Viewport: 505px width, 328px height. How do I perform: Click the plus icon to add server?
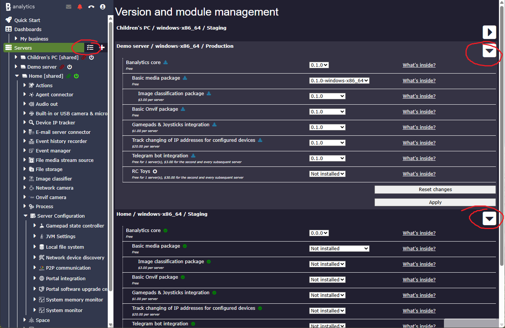(x=102, y=48)
